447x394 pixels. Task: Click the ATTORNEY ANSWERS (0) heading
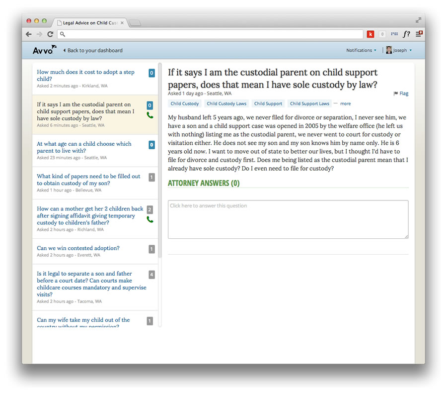204,183
